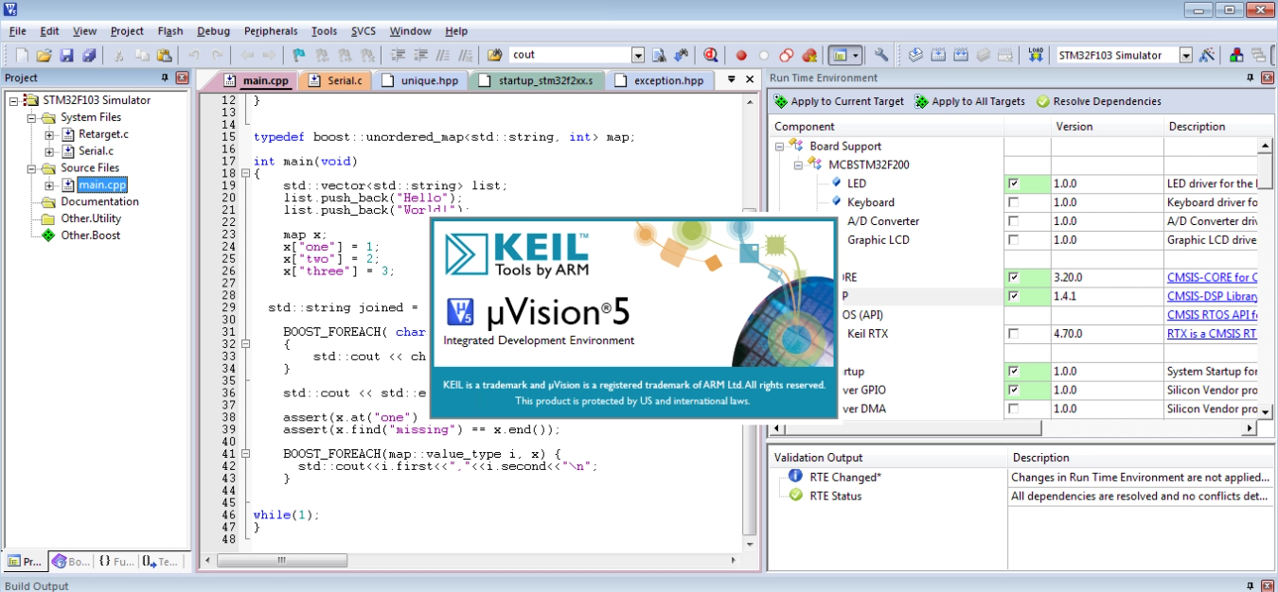The image size is (1278, 592).
Task: Unindent selected lines using toolbar icon
Action: click(420, 55)
